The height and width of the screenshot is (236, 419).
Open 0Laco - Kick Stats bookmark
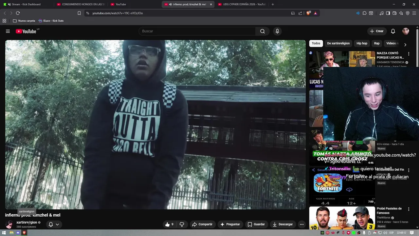click(51, 21)
